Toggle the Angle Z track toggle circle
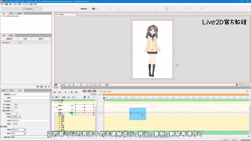251x141 pixels. click(55, 113)
